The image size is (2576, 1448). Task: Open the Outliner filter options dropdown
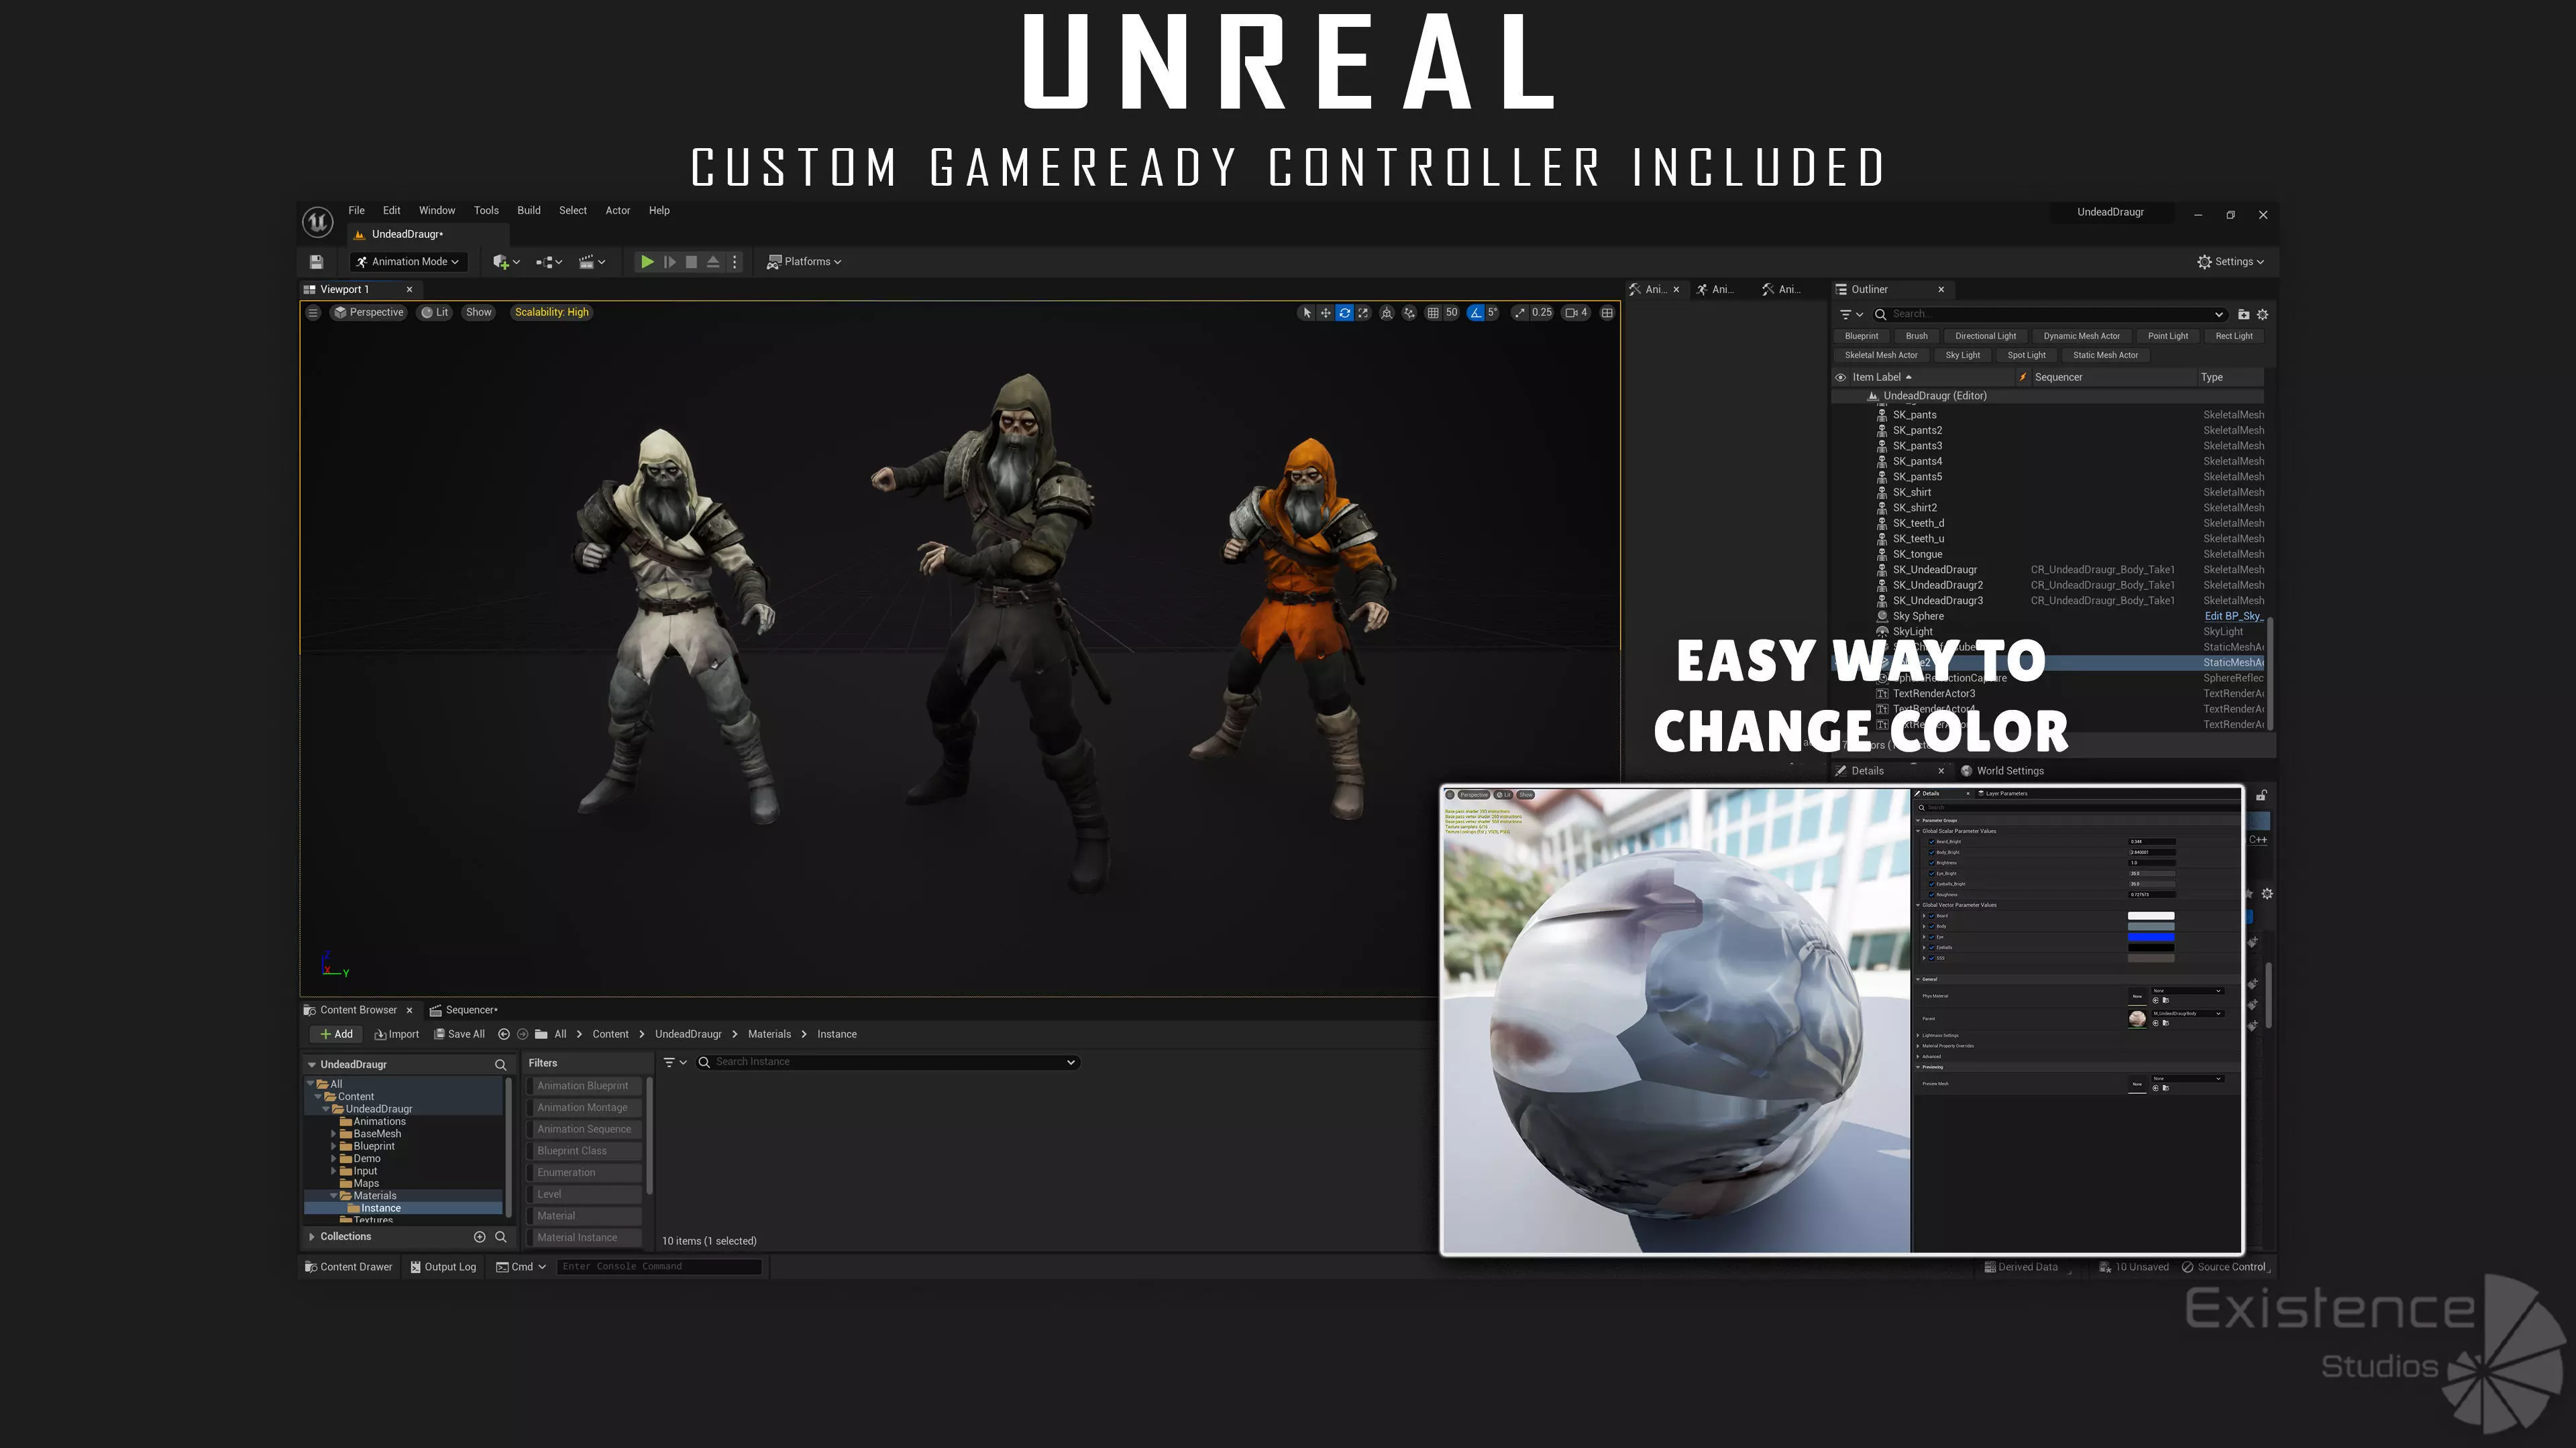pyautogui.click(x=1851, y=315)
